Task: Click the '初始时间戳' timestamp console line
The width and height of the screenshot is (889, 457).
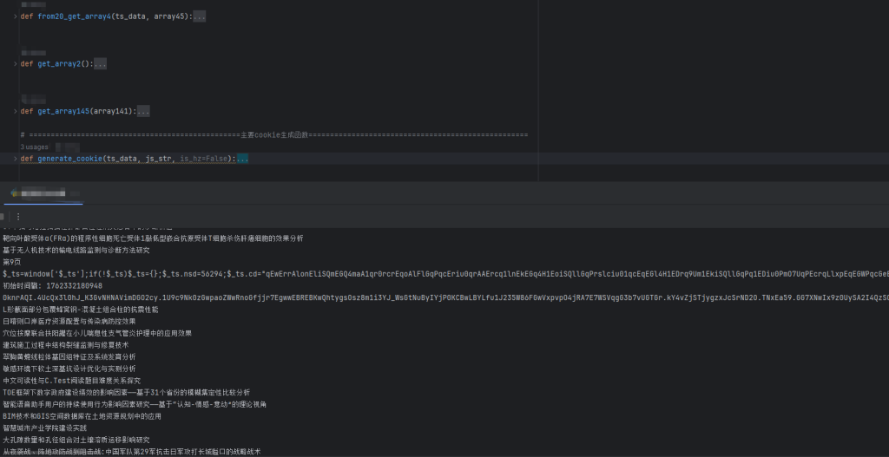Action: 52,285
